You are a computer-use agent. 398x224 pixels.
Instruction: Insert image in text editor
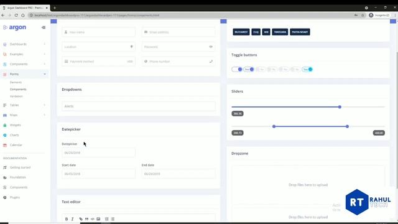pyautogui.click(x=98, y=219)
